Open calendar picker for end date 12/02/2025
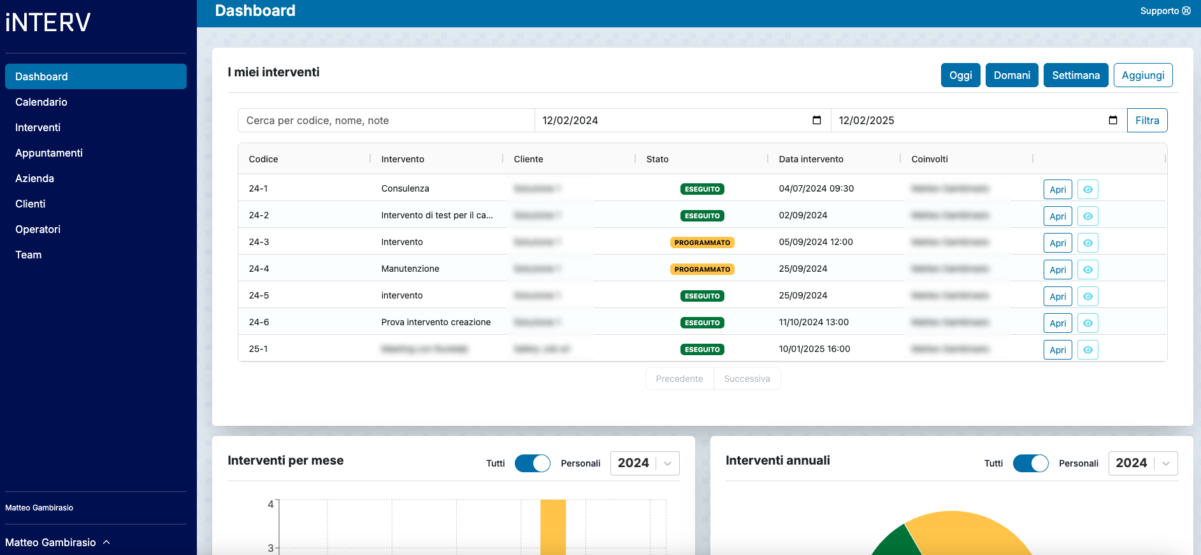1201x555 pixels. pyautogui.click(x=1113, y=120)
